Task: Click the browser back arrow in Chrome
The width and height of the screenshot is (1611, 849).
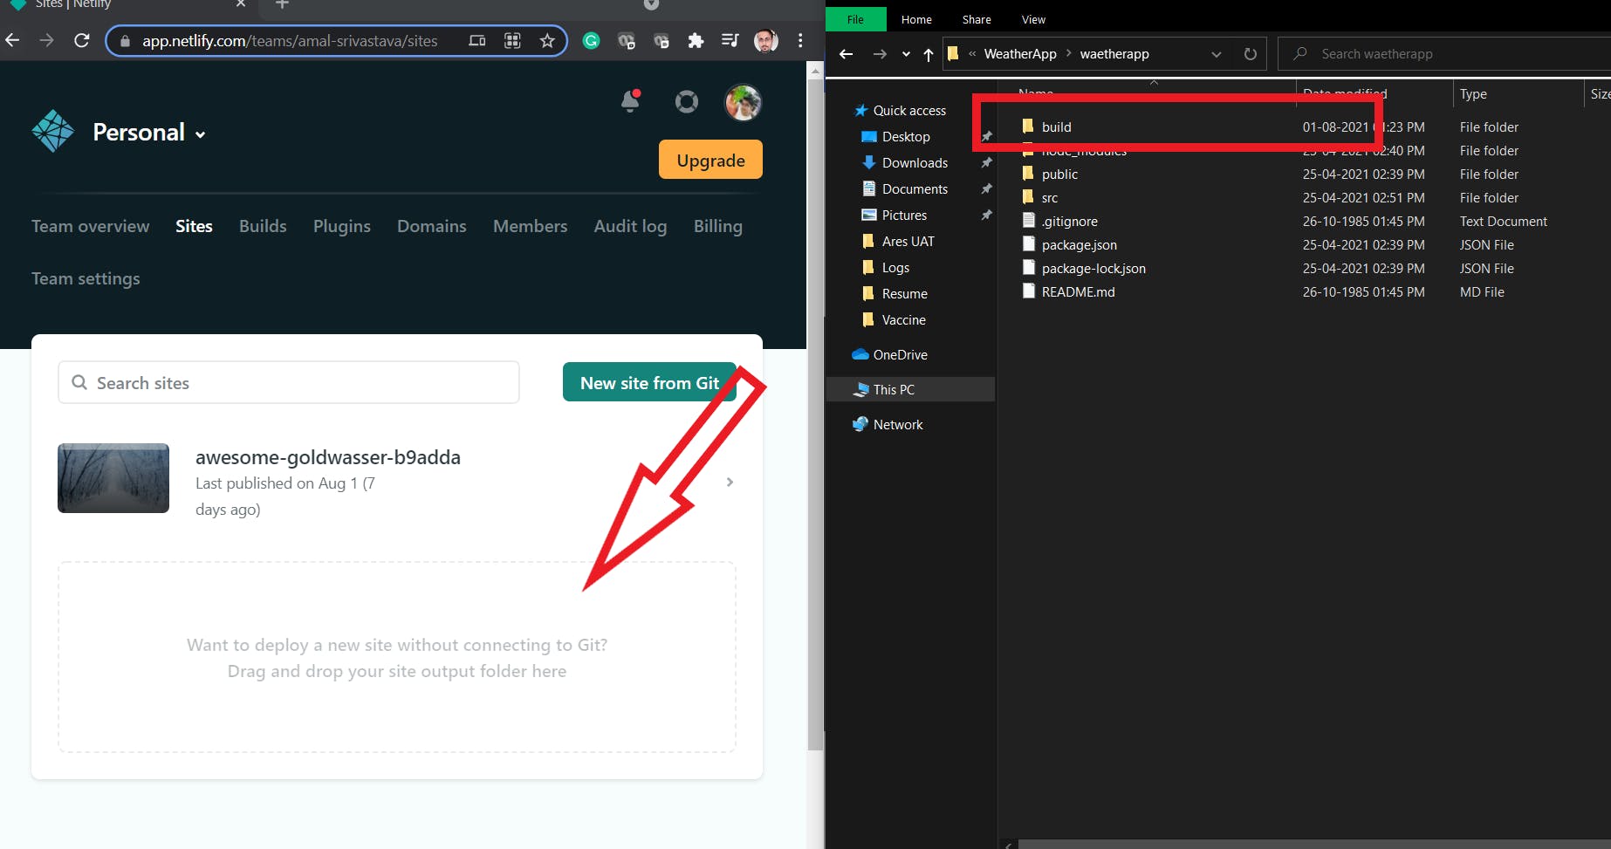Action: (12, 40)
